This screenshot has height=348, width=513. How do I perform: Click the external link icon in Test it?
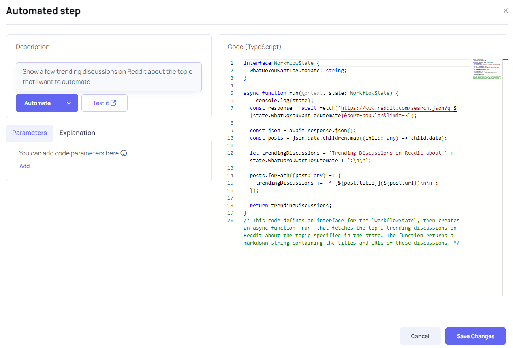[x=113, y=103]
